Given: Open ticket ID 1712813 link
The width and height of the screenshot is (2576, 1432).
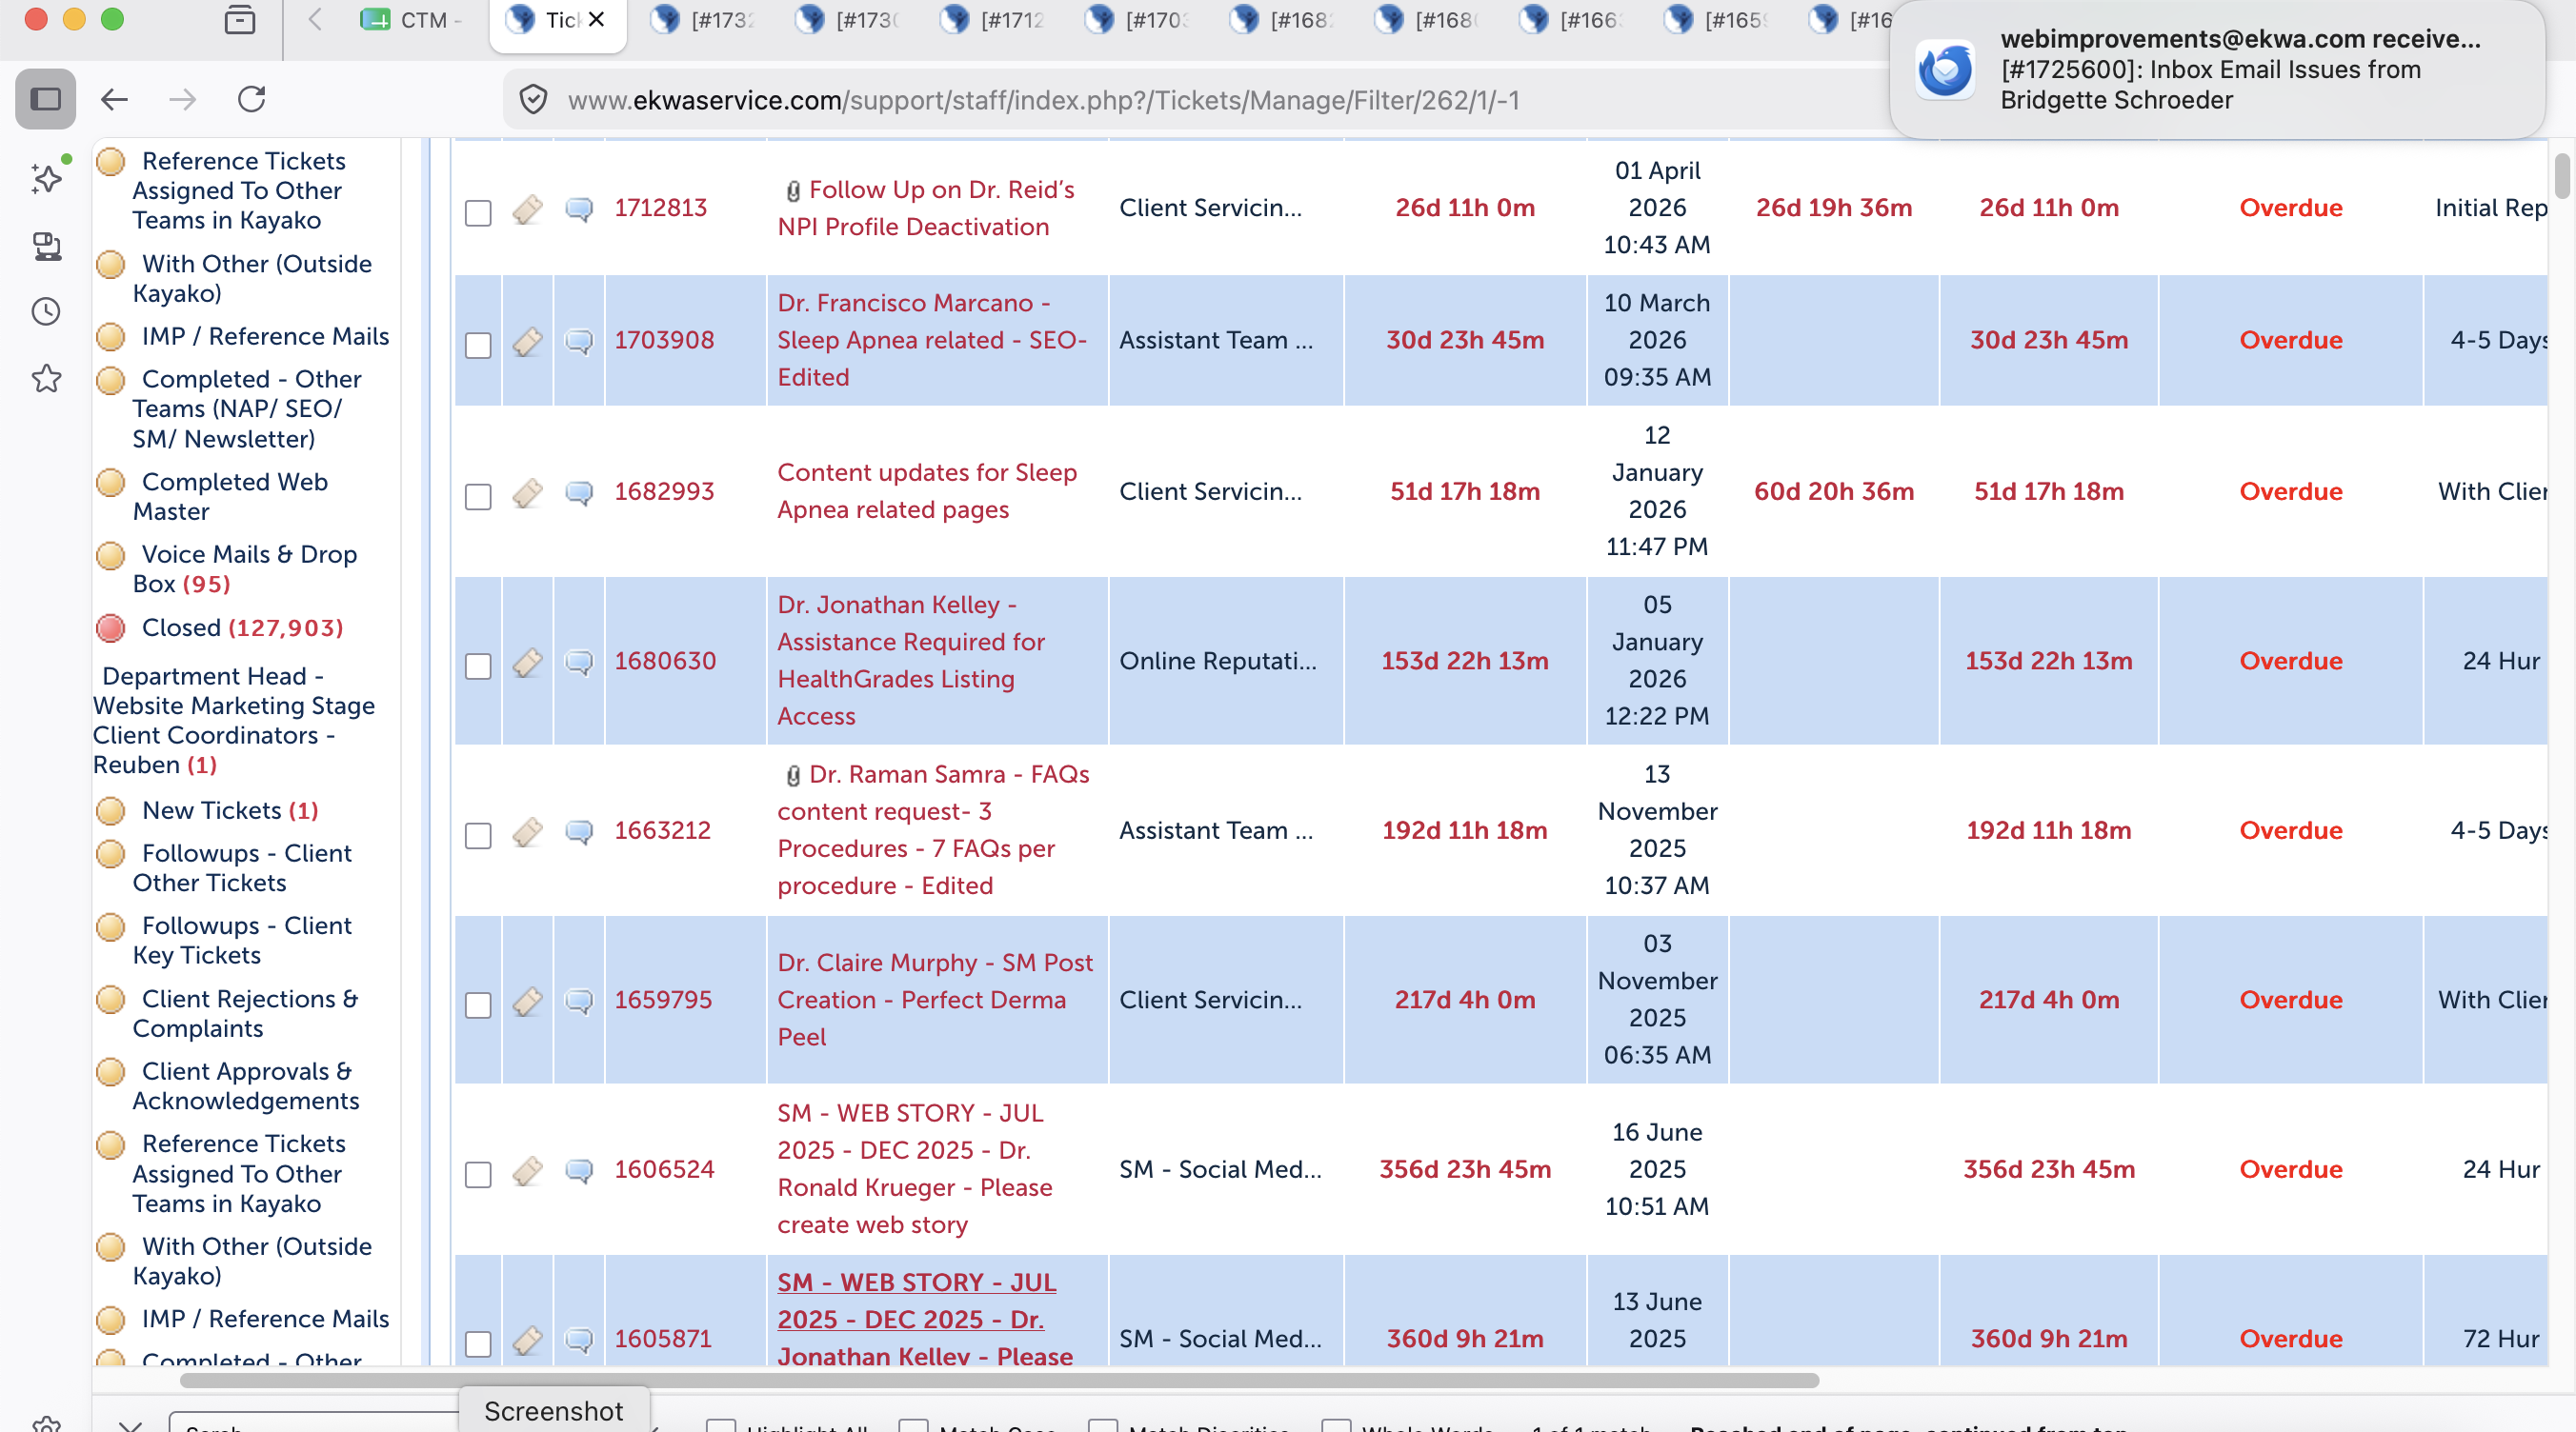Looking at the screenshot, I should click(661, 208).
